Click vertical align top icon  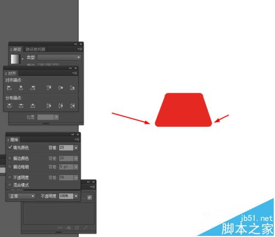pyautogui.click(x=49, y=88)
